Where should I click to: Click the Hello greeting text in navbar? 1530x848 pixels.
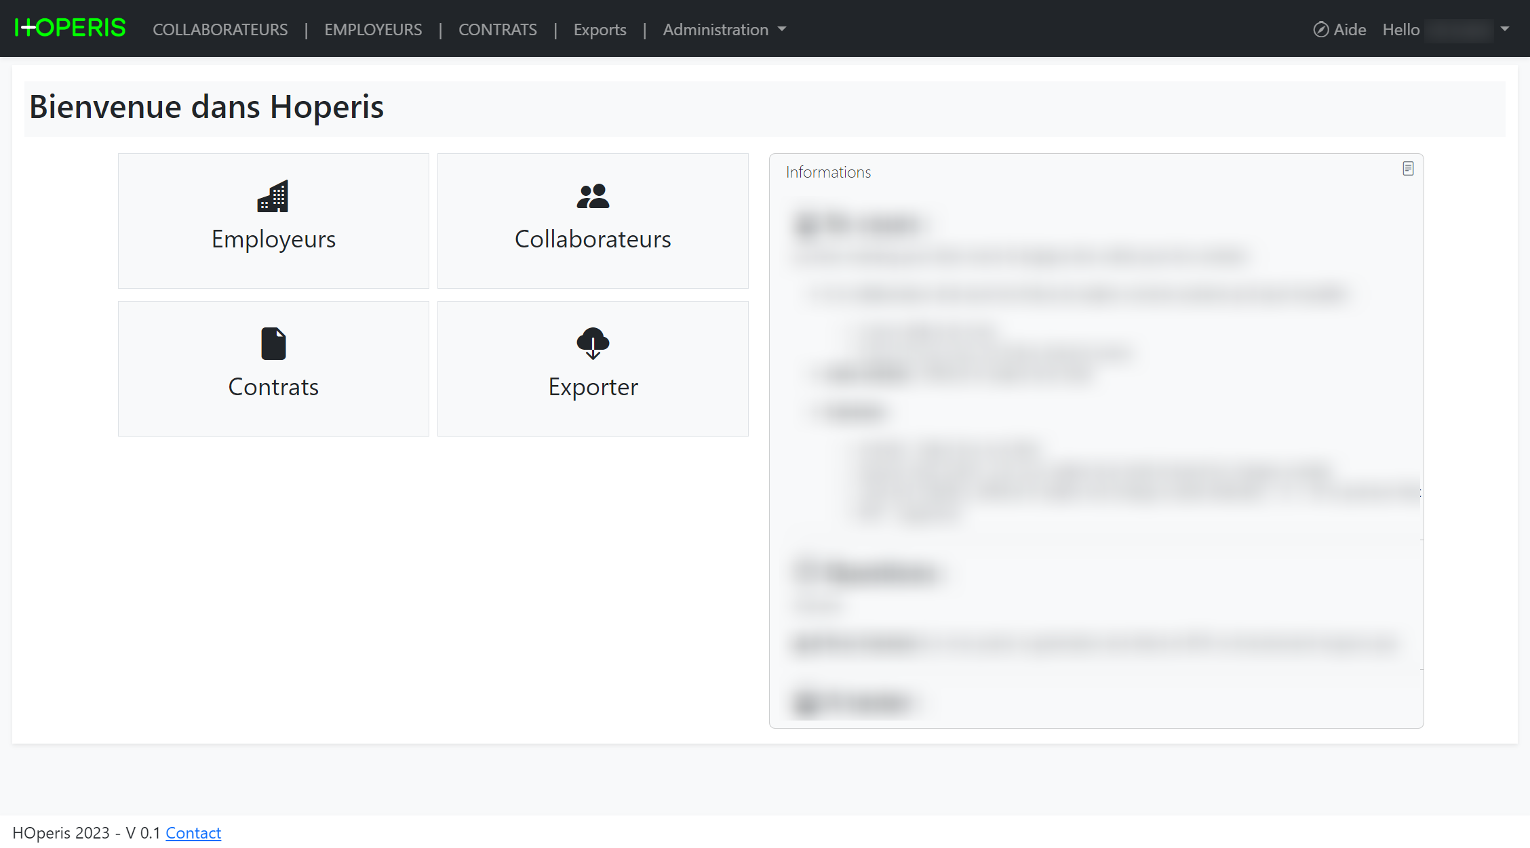1401,29
